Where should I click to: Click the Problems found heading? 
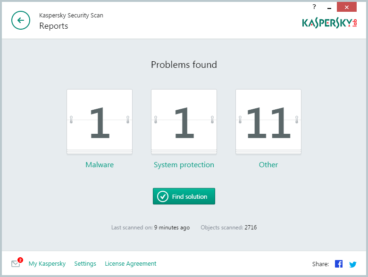pos(184,65)
